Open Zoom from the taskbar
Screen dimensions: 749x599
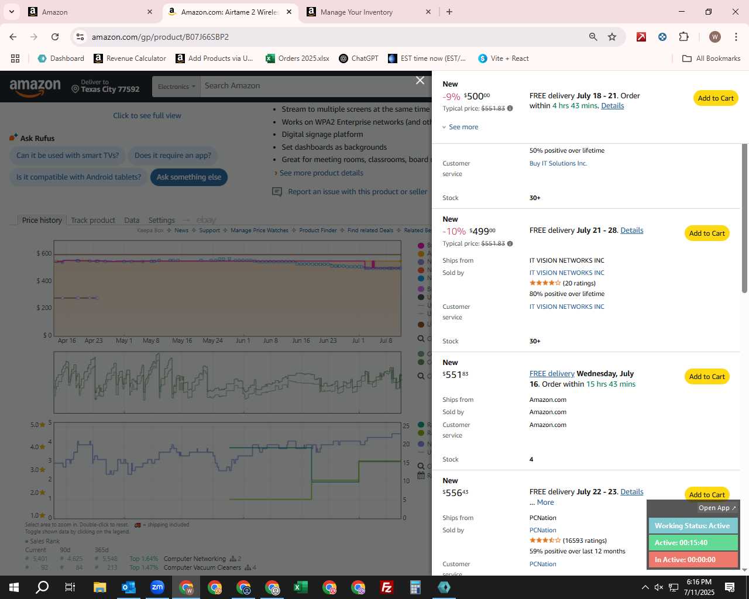(x=157, y=587)
